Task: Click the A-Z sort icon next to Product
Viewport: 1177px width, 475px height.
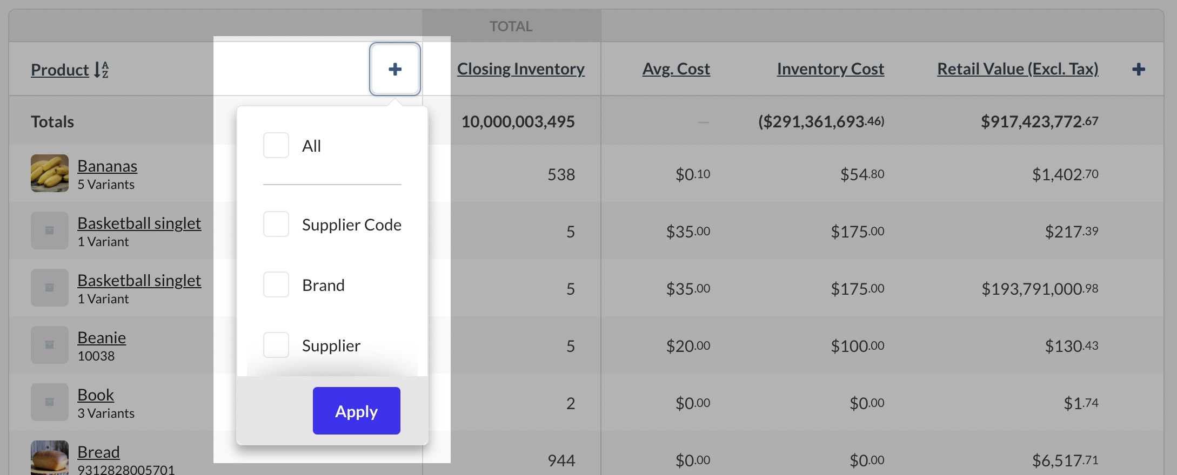Action: click(x=102, y=70)
